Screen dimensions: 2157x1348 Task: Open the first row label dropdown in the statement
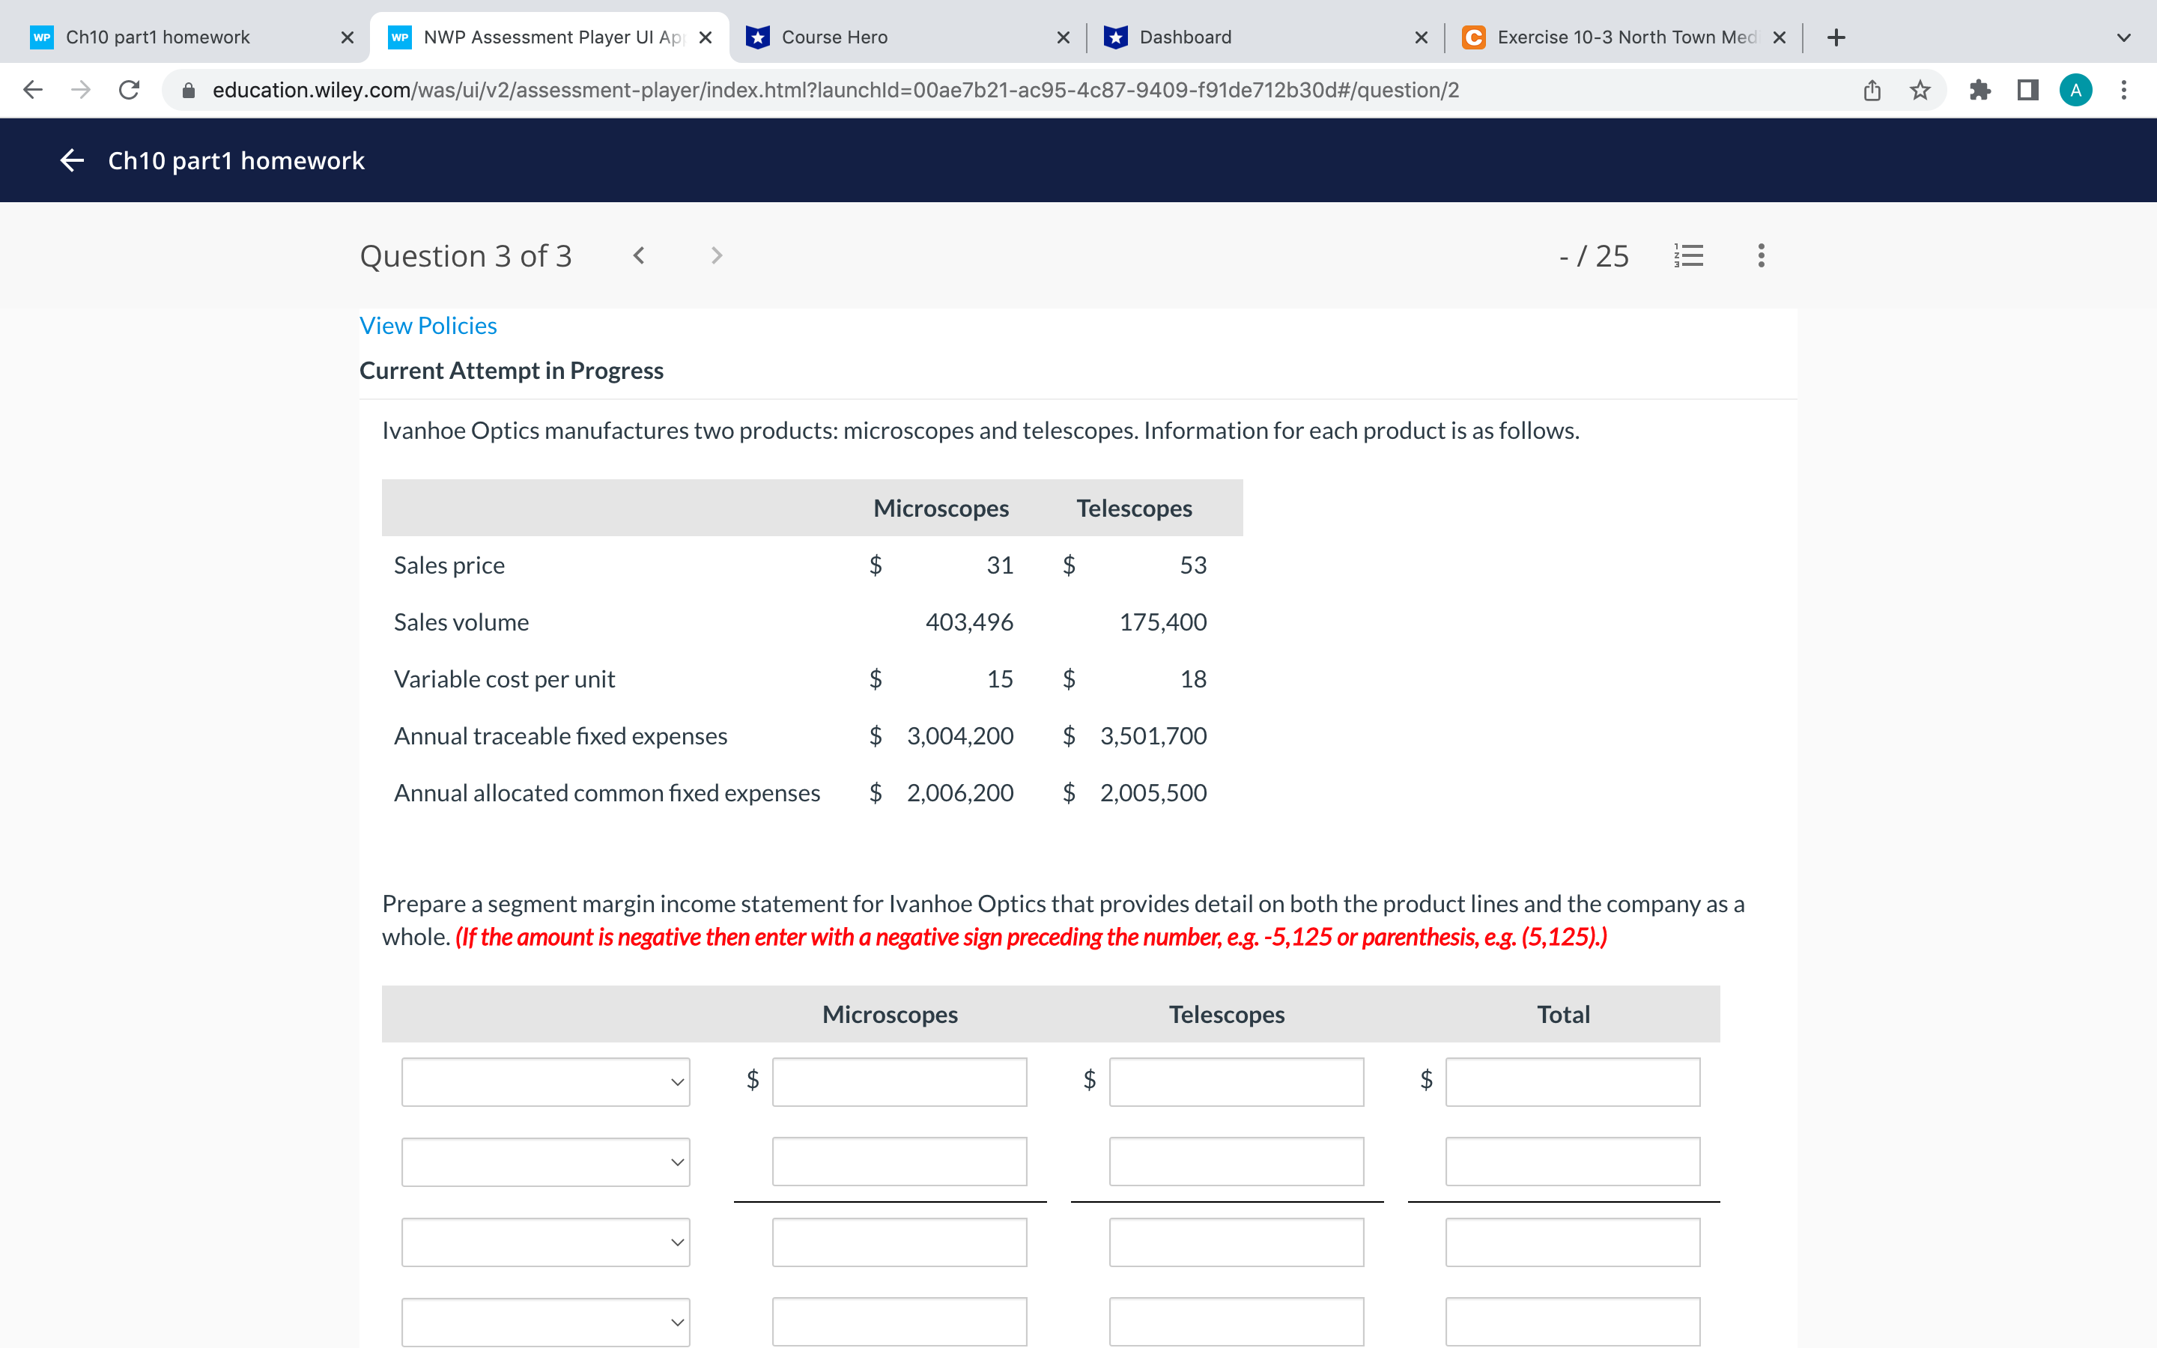coord(545,1081)
